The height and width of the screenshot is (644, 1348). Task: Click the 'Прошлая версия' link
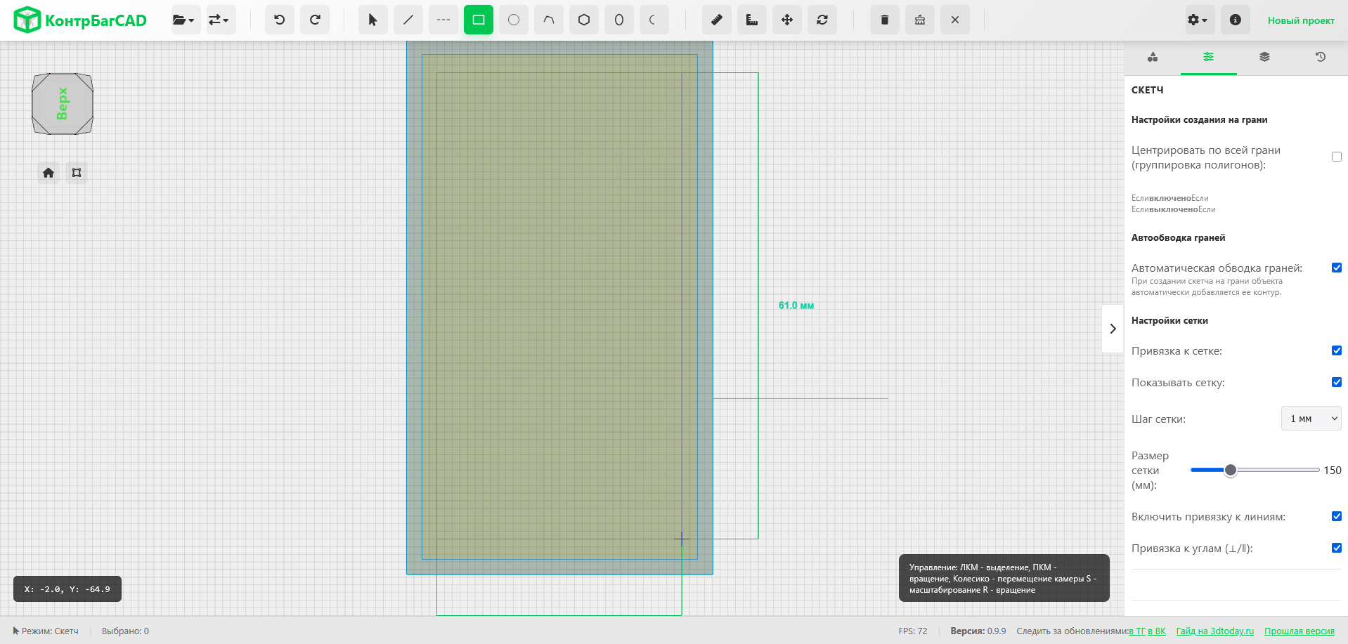pos(1299,631)
